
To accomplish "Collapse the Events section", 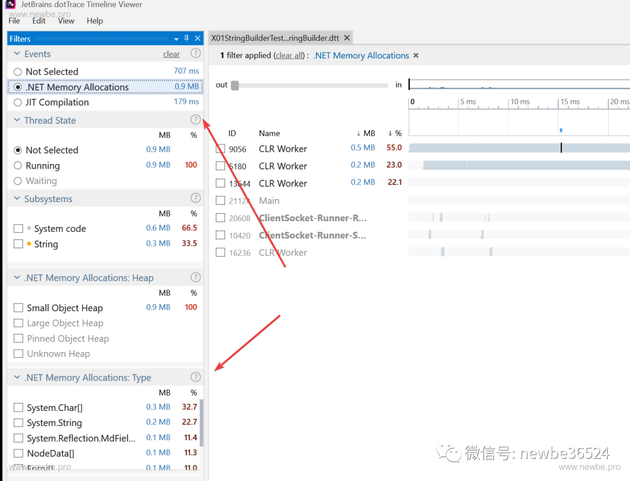I will 17,53.
